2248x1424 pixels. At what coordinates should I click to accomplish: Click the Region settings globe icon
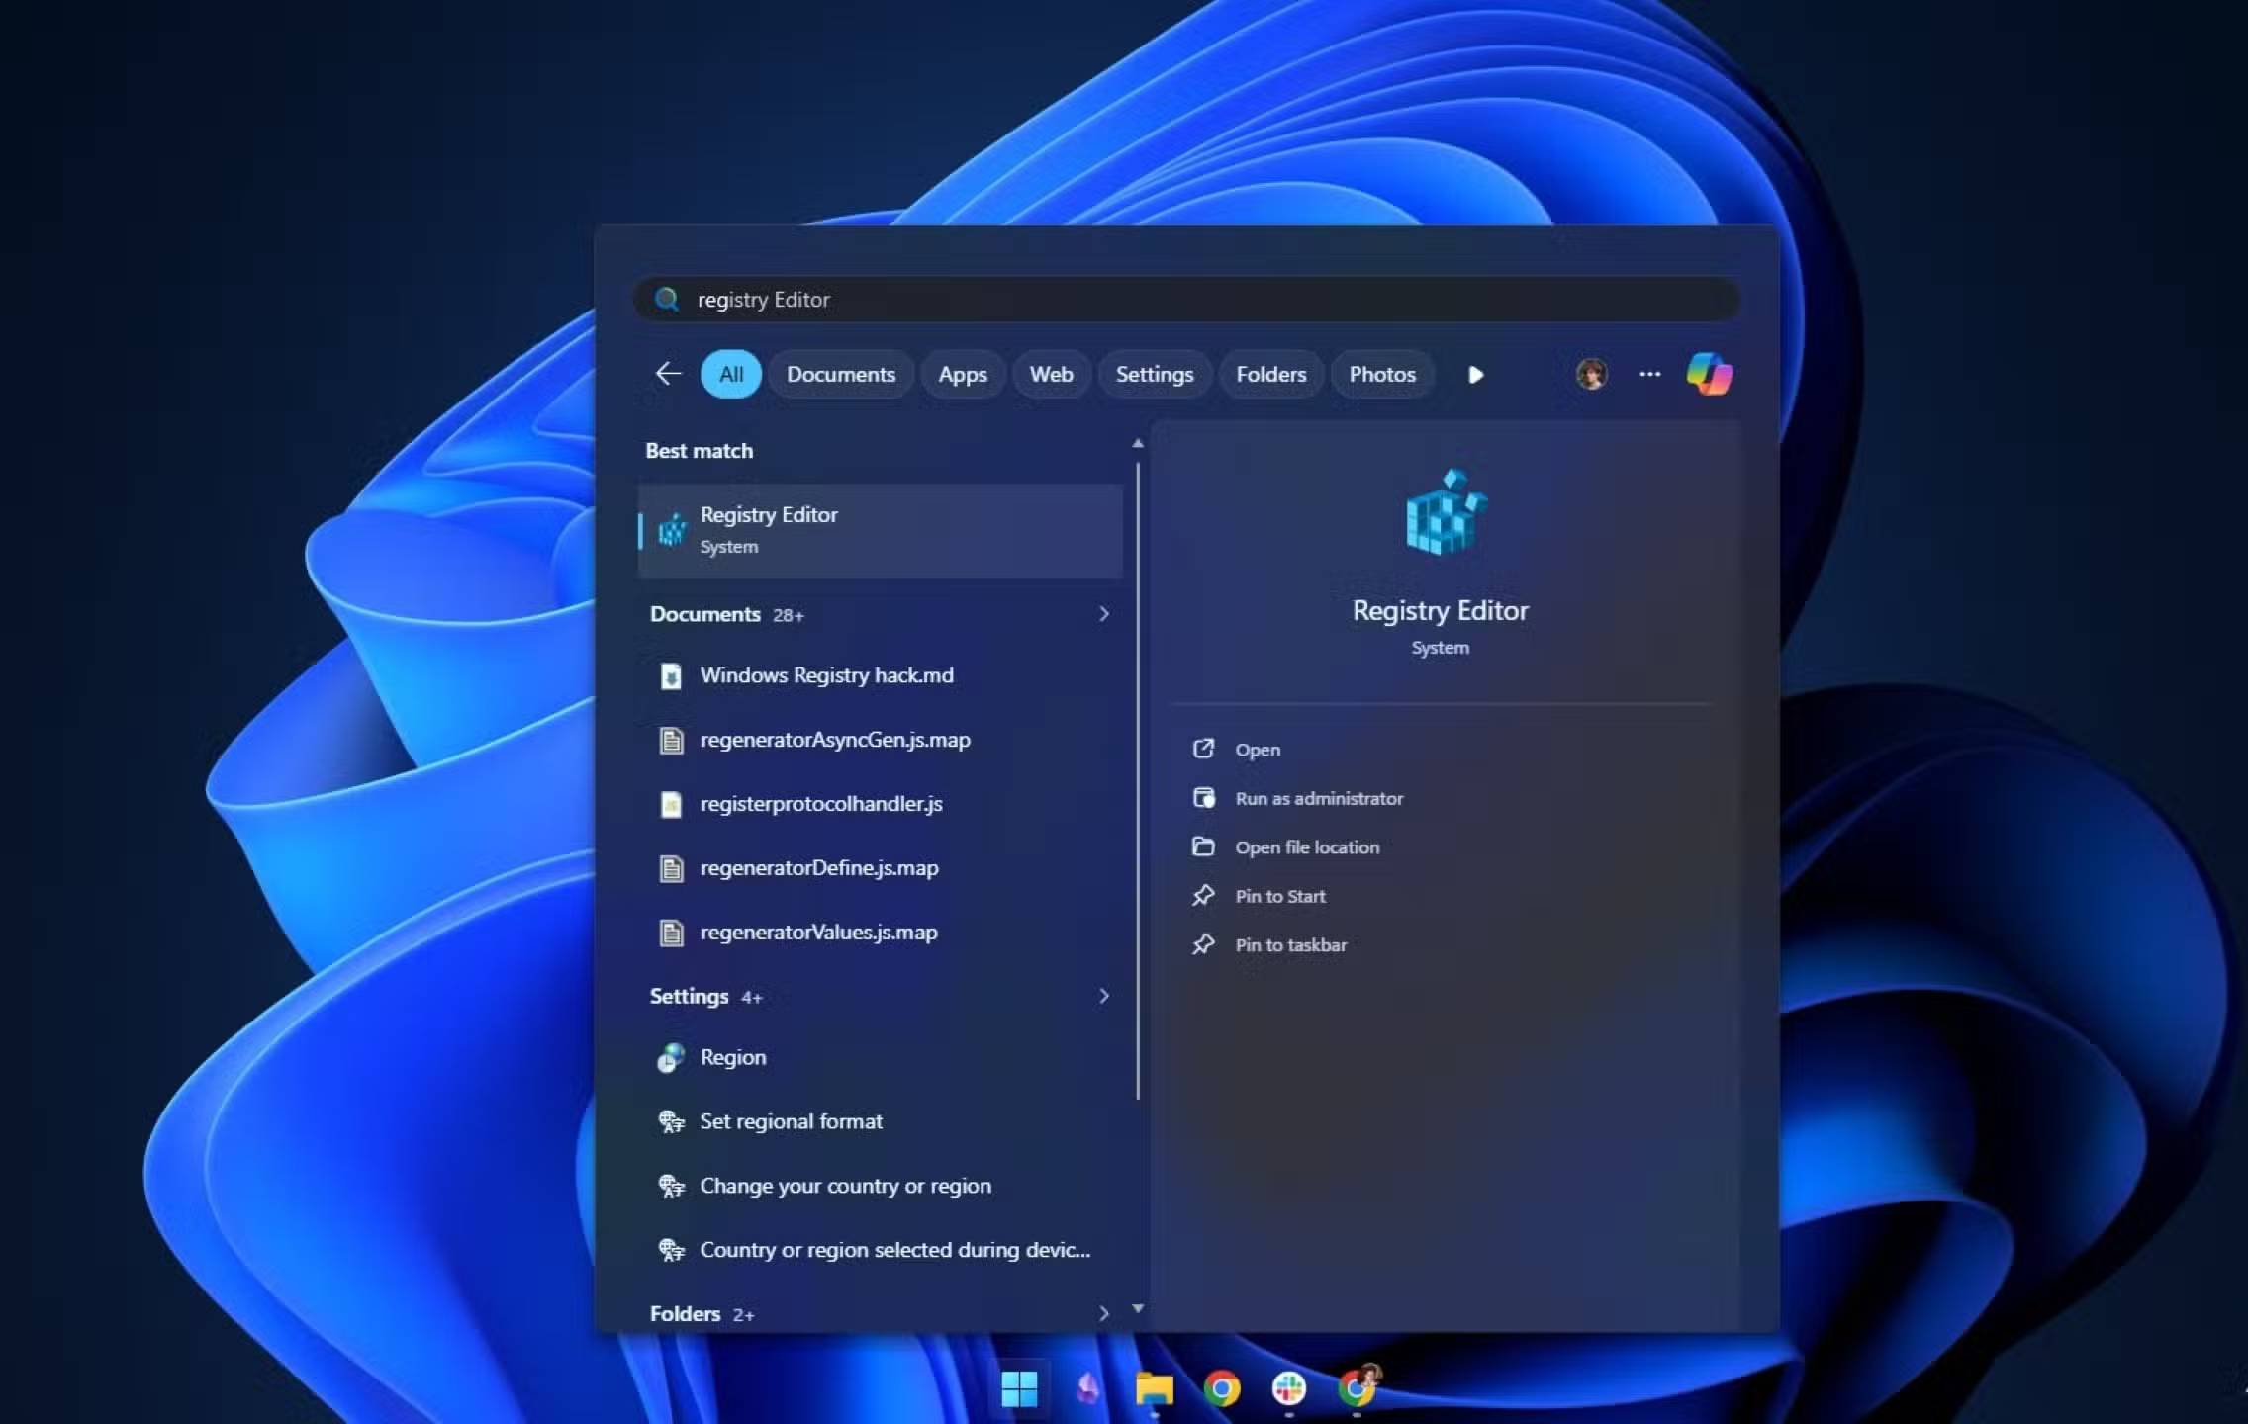(x=672, y=1056)
